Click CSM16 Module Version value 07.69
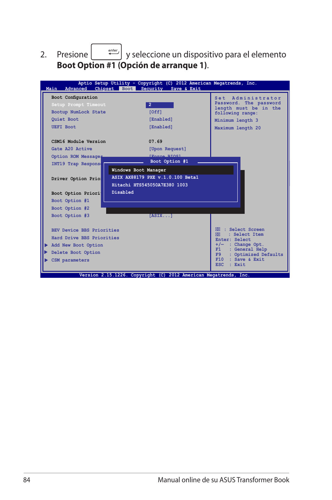332x500 pixels. click(x=156, y=142)
